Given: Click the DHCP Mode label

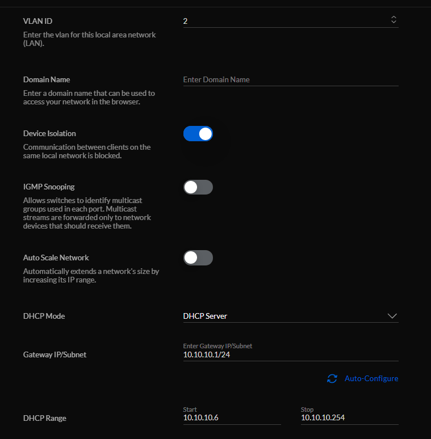Looking at the screenshot, I should pos(44,316).
